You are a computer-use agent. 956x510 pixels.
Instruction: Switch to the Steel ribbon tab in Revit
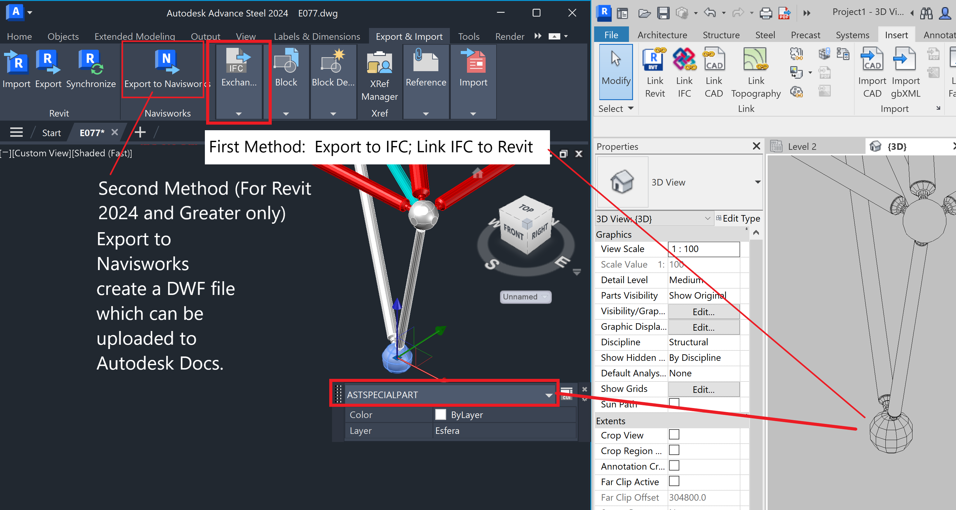(x=765, y=34)
